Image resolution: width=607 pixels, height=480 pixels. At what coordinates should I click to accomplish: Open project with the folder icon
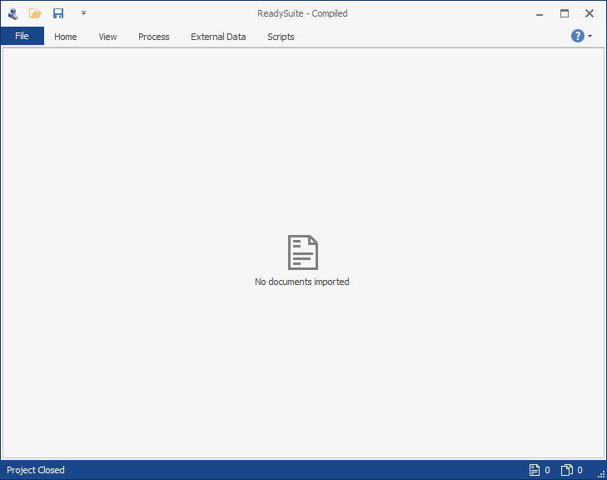click(35, 13)
